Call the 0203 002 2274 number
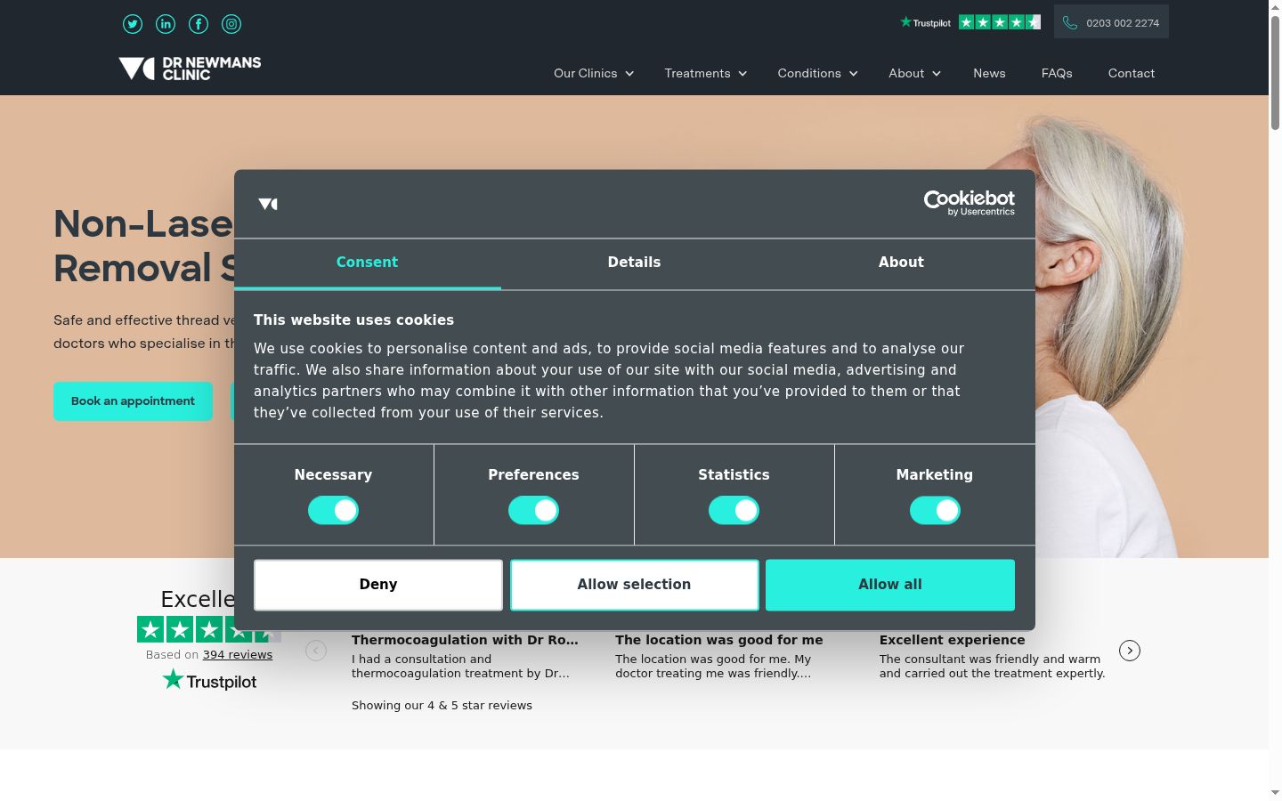1282x801 pixels. 1123,23
